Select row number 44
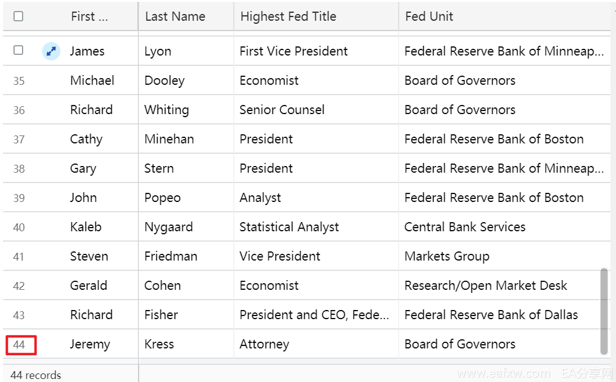The image size is (616, 382). pos(19,345)
